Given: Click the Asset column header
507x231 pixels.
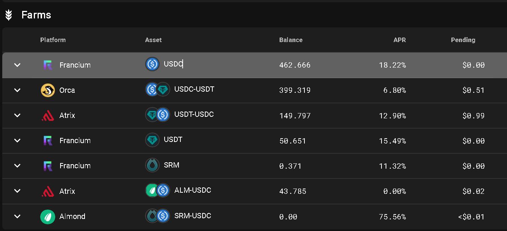Looking at the screenshot, I should 153,40.
